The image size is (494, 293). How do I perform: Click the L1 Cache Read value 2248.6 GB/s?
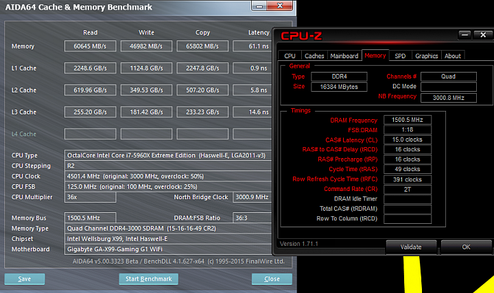(x=90, y=68)
